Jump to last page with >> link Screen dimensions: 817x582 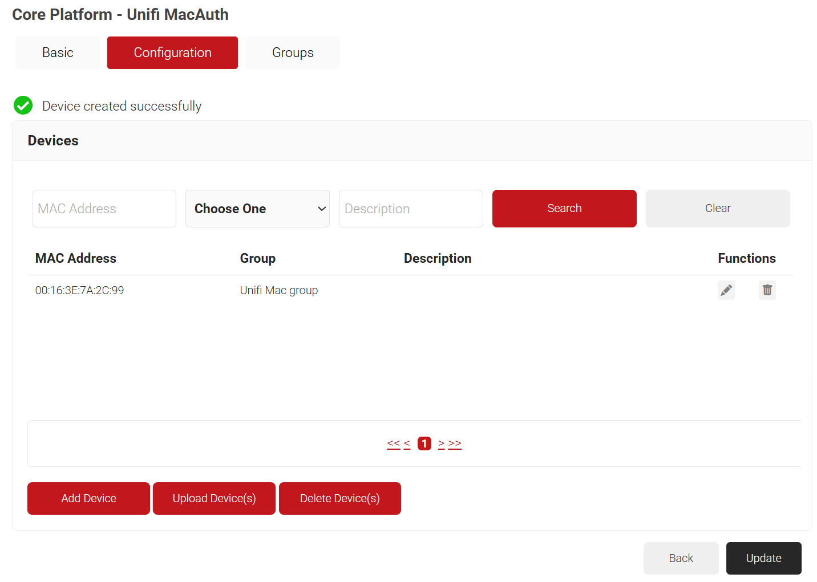tap(455, 443)
